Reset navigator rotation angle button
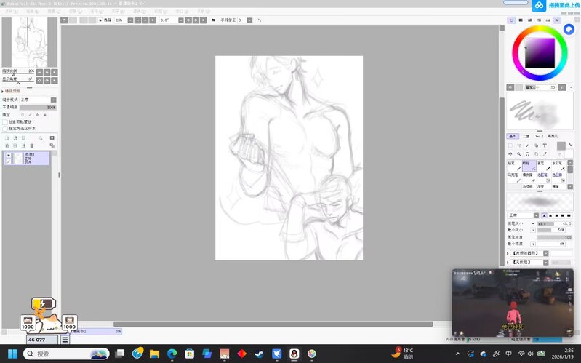This screenshot has width=581, height=363. [54, 80]
